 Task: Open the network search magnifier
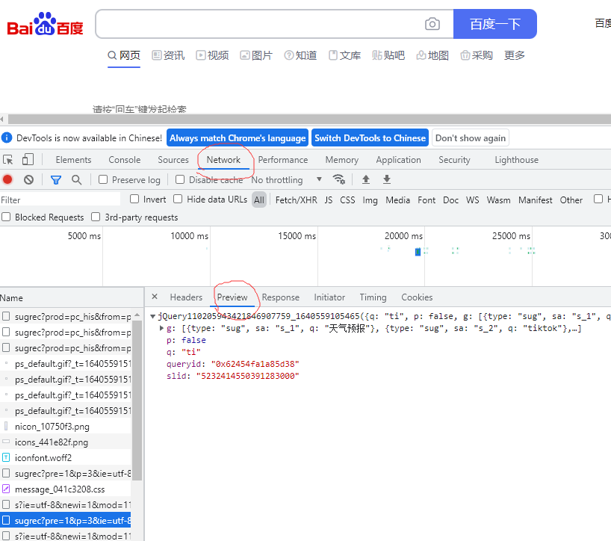click(76, 179)
